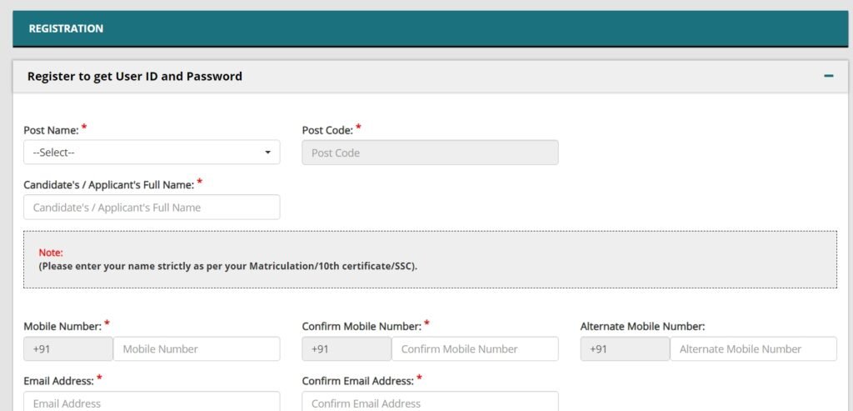The image size is (853, 411).
Task: Open the Post Name dropdown
Action: (x=152, y=153)
